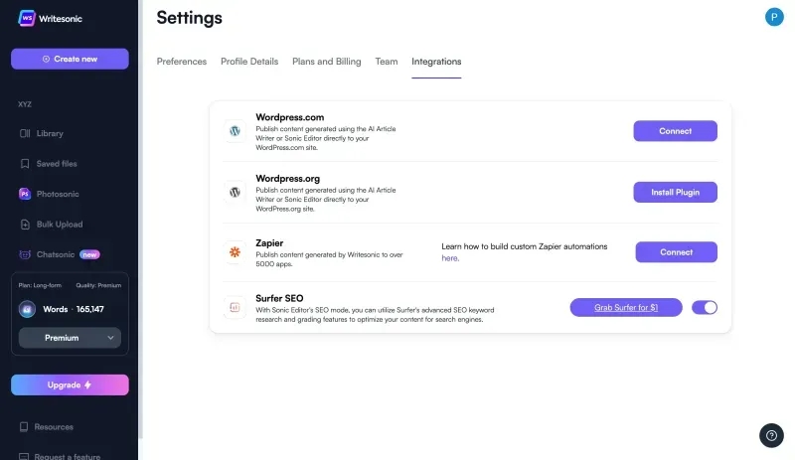Open the Team tab
This screenshot has width=795, height=460.
[387, 62]
